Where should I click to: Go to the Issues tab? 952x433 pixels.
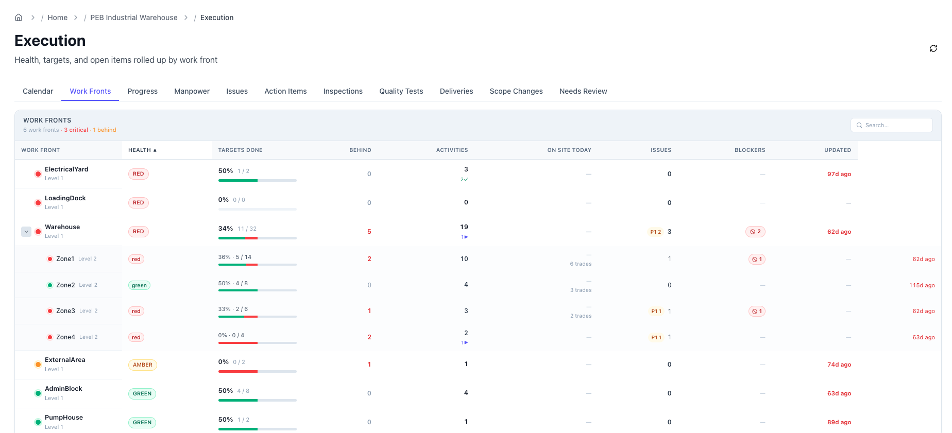pos(237,91)
